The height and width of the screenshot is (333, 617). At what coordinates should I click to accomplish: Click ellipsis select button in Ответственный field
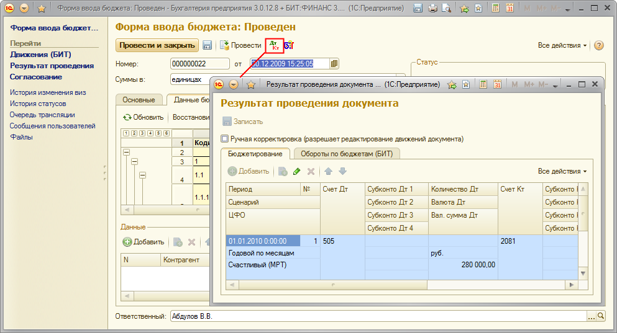(592, 316)
